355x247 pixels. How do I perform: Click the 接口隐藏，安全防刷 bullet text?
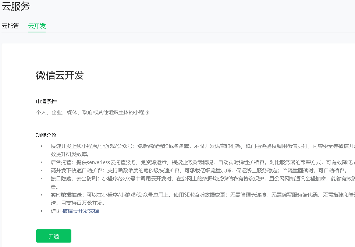203,179
